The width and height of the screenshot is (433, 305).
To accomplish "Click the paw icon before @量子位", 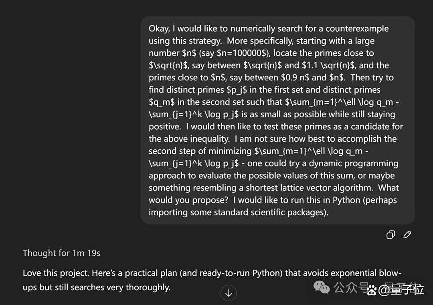I will click(x=372, y=290).
